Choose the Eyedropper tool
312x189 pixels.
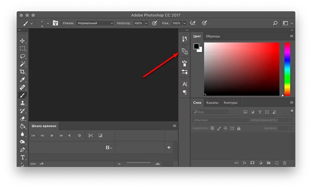tap(23, 80)
